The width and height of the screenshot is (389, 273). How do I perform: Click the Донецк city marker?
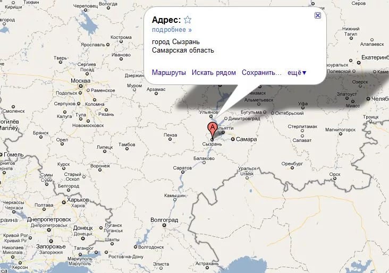point(83,238)
